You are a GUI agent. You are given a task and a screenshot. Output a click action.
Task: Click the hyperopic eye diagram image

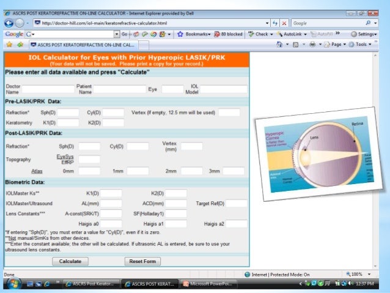click(319, 154)
